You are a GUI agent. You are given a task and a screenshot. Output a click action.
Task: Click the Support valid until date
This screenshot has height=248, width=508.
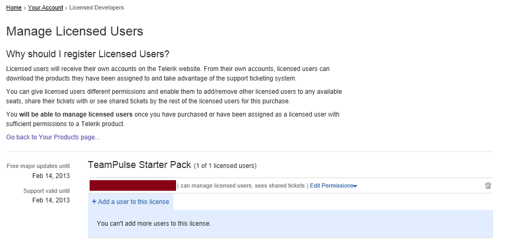click(51, 200)
